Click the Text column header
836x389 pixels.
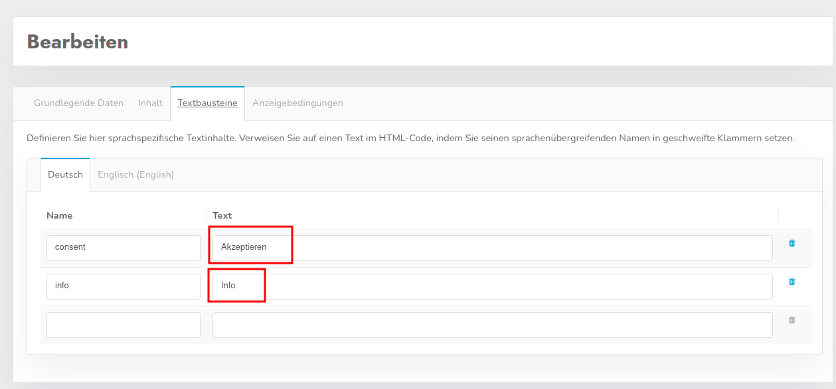222,215
